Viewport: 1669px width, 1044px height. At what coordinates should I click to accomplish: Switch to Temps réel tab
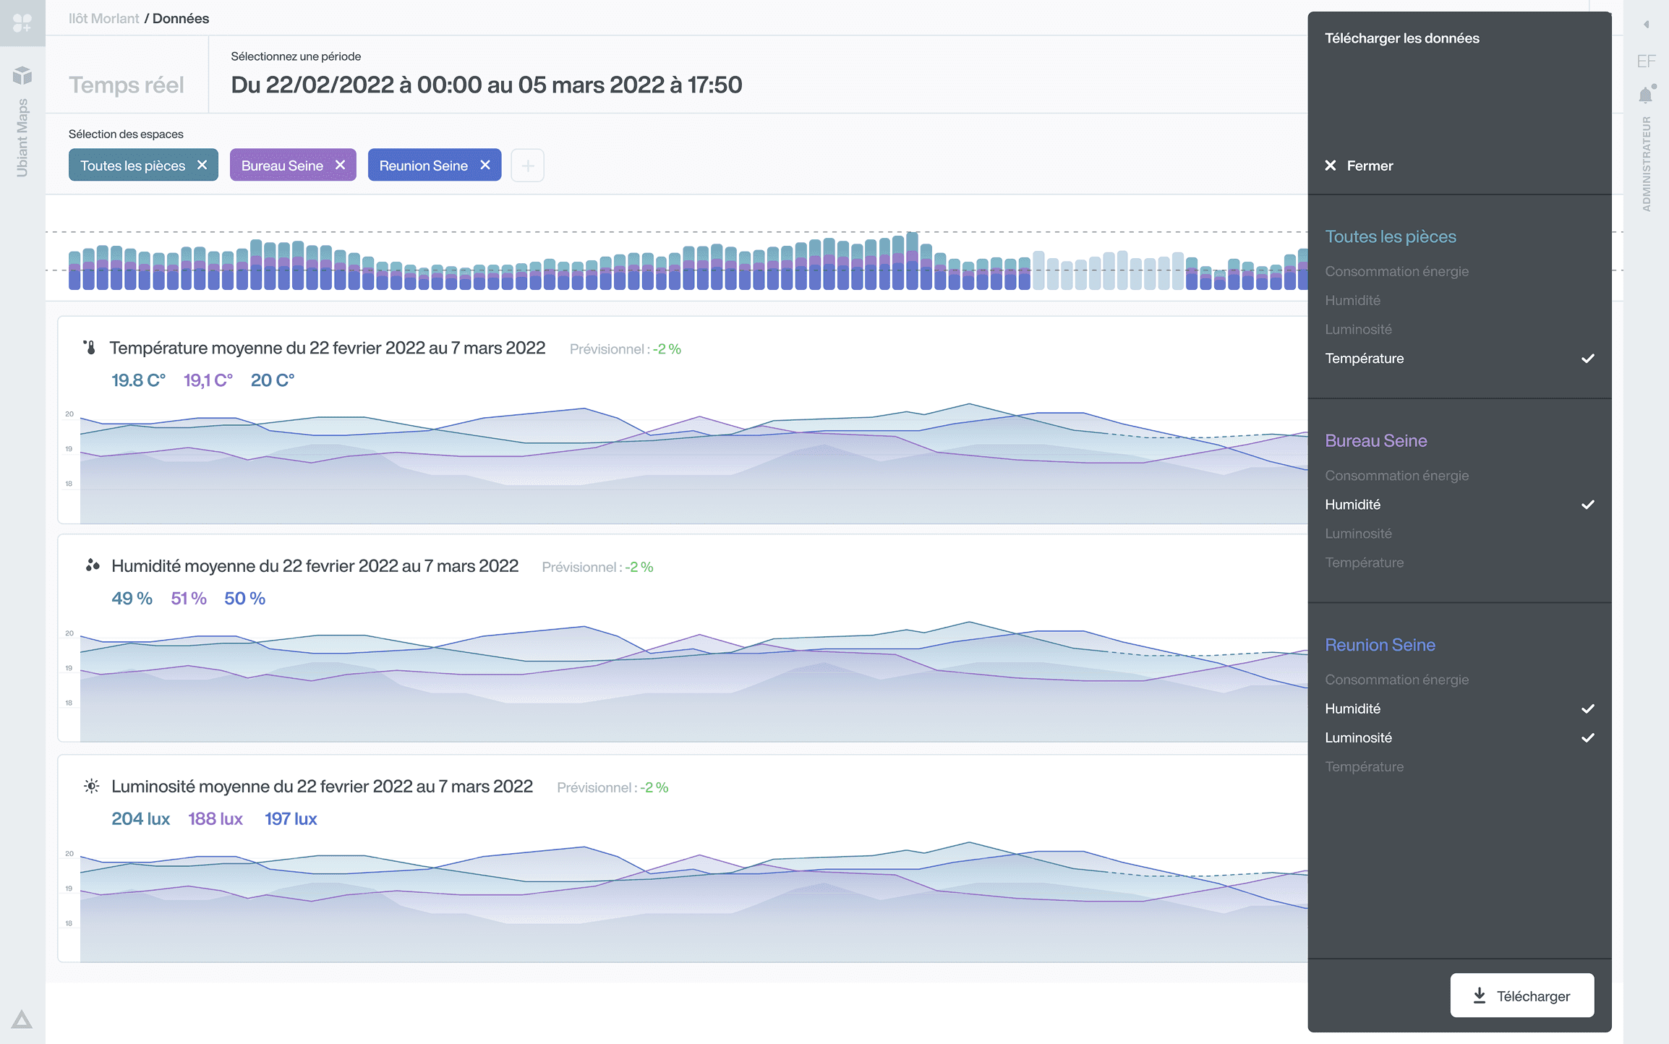click(x=127, y=85)
